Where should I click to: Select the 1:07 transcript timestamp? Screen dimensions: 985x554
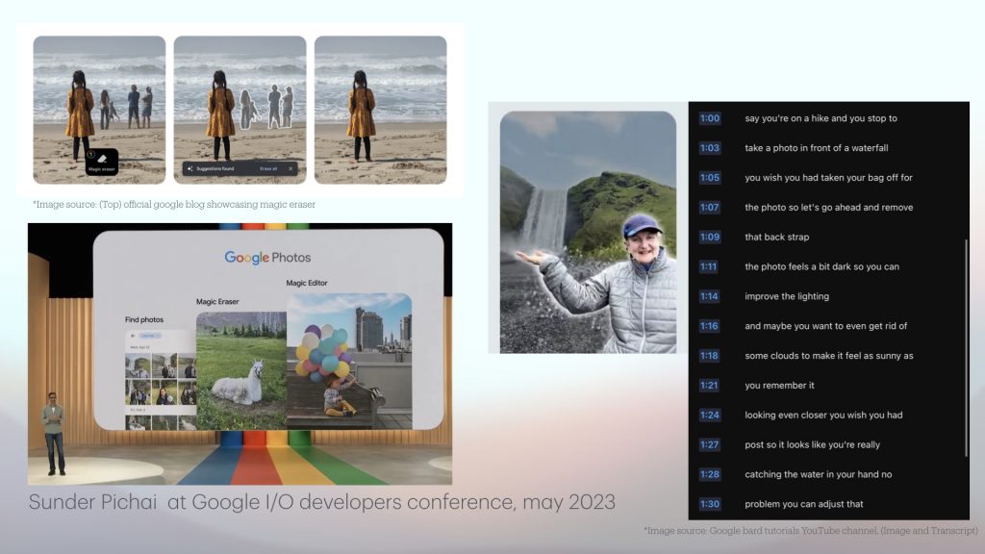[x=710, y=208]
